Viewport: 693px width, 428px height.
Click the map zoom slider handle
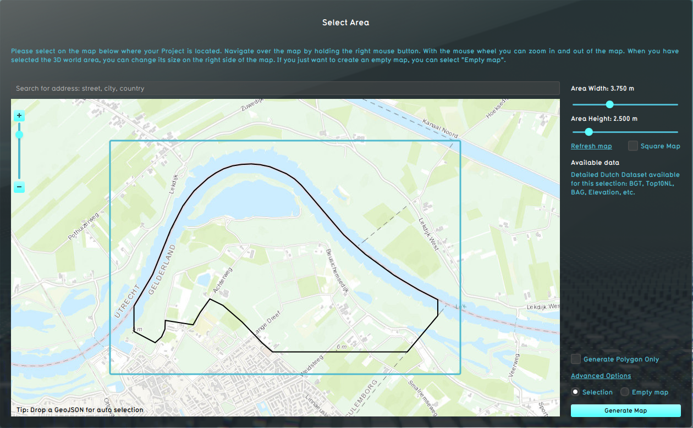tap(19, 135)
